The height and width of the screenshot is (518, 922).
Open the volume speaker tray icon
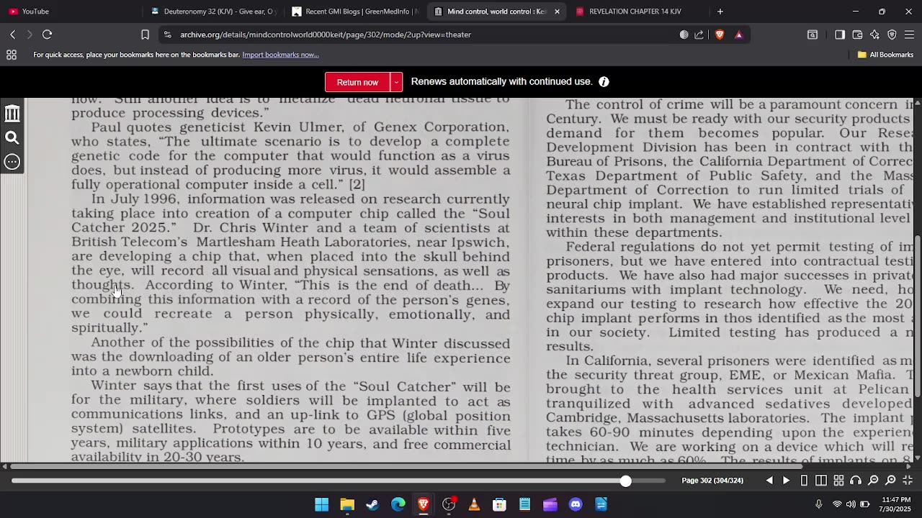(851, 504)
